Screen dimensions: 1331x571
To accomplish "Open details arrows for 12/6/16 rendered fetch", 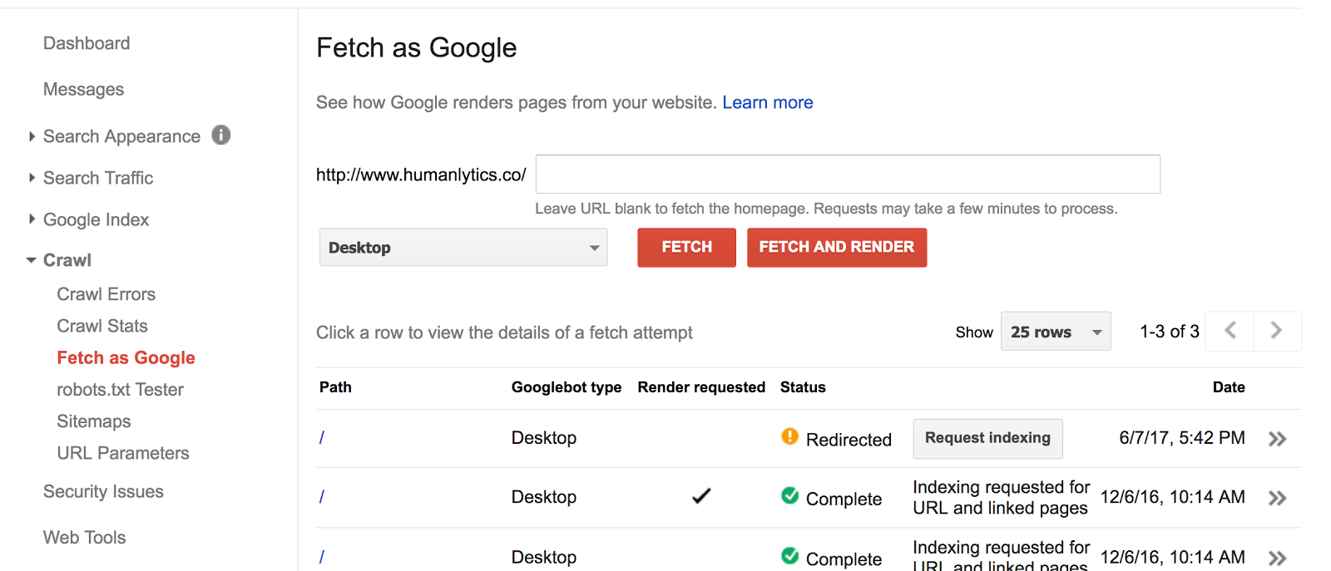I will pos(1277,498).
